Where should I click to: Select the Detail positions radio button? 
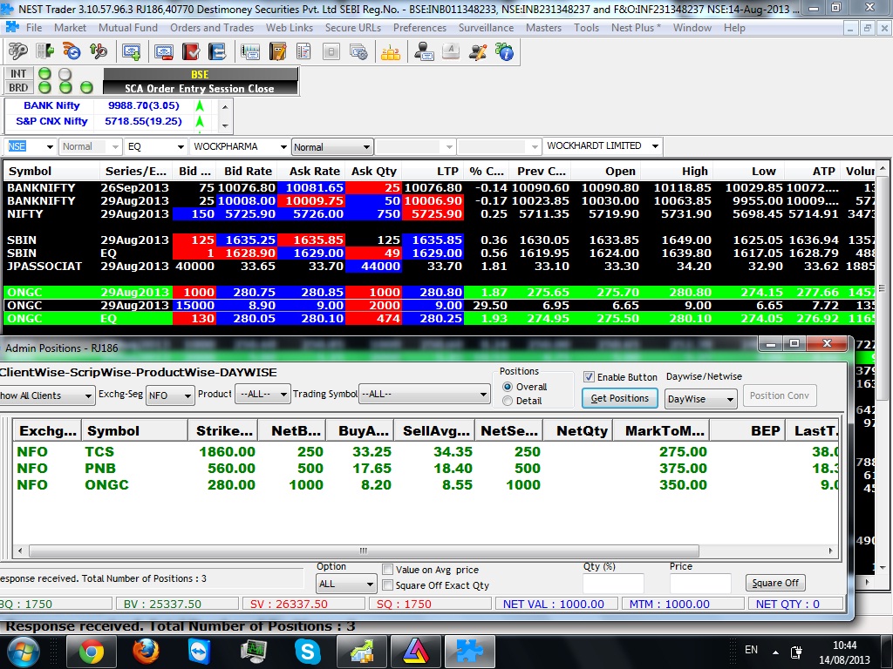coord(508,401)
